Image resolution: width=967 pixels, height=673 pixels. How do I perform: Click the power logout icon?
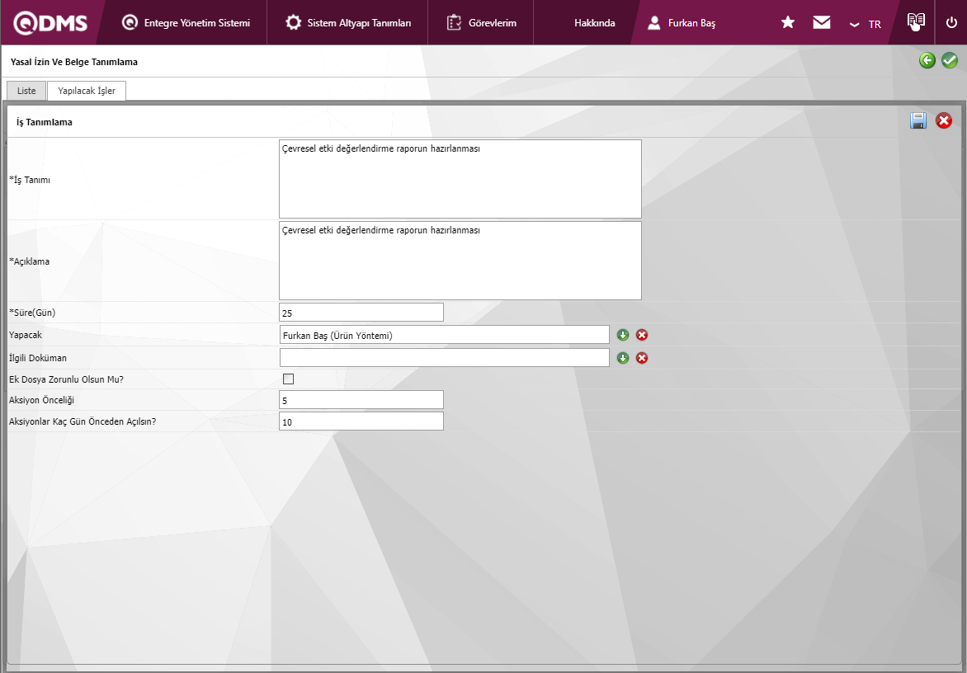point(951,23)
